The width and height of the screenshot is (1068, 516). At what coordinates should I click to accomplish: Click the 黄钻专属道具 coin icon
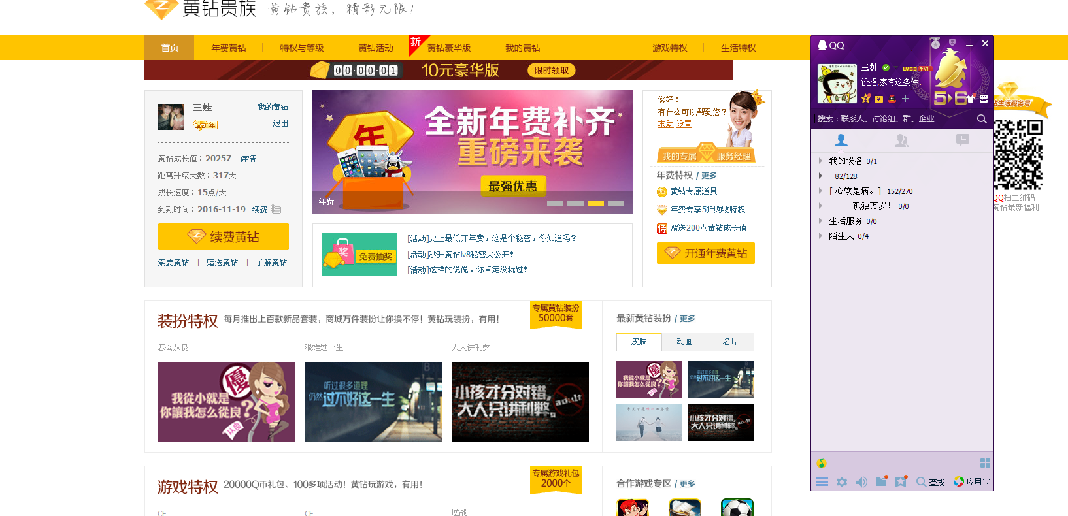click(662, 192)
